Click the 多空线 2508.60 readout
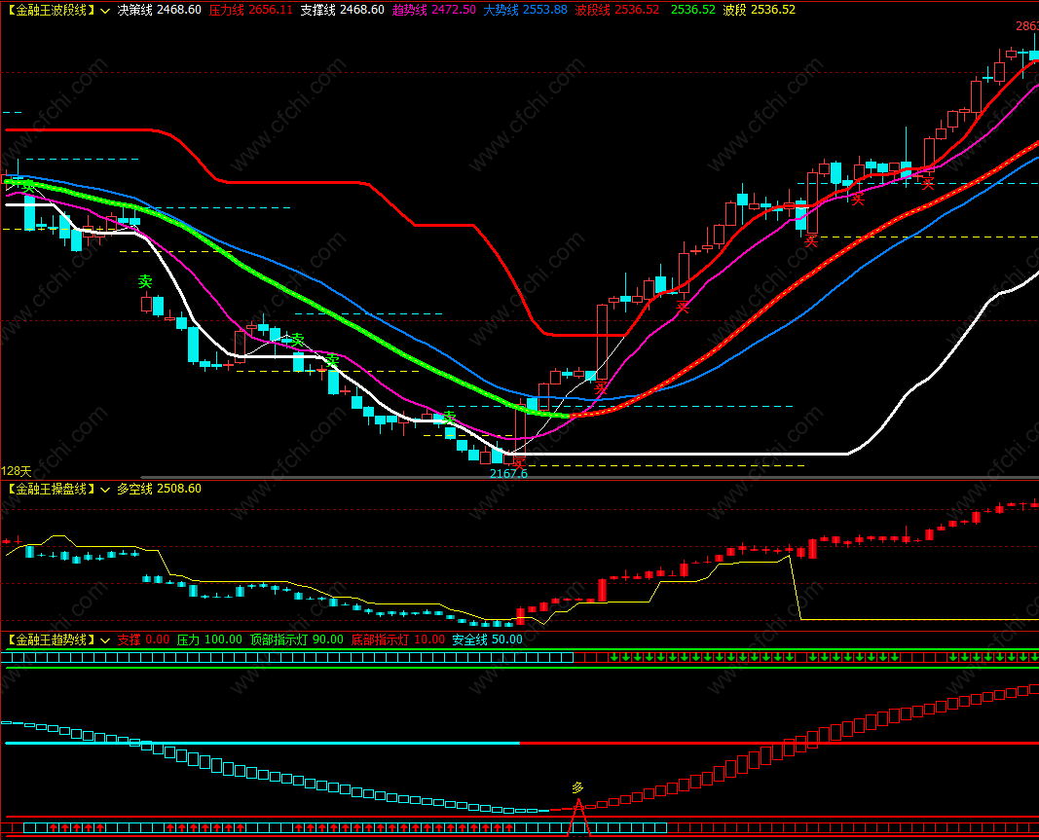1039x840 pixels. (159, 489)
